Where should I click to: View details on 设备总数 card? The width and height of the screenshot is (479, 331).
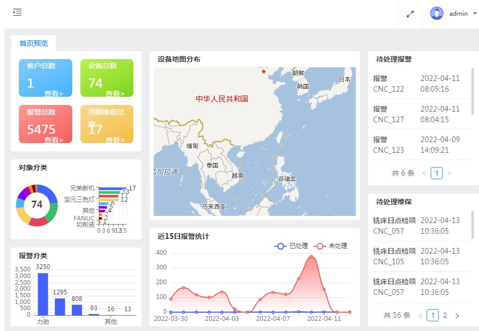[x=115, y=94]
